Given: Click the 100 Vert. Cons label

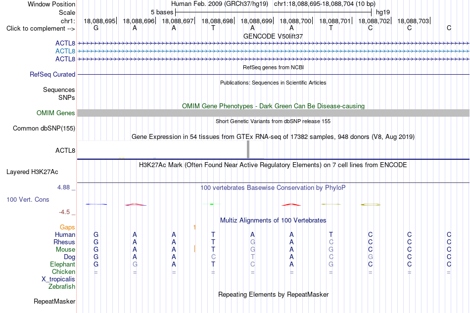Looking at the screenshot, I should [x=28, y=199].
